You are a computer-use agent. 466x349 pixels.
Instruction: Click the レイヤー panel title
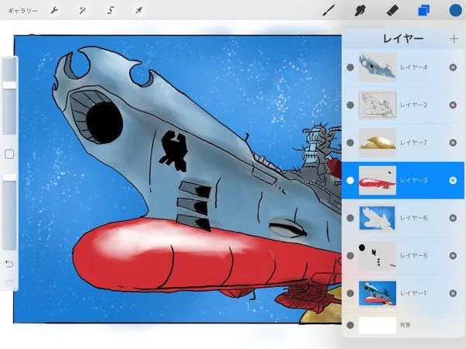point(403,39)
